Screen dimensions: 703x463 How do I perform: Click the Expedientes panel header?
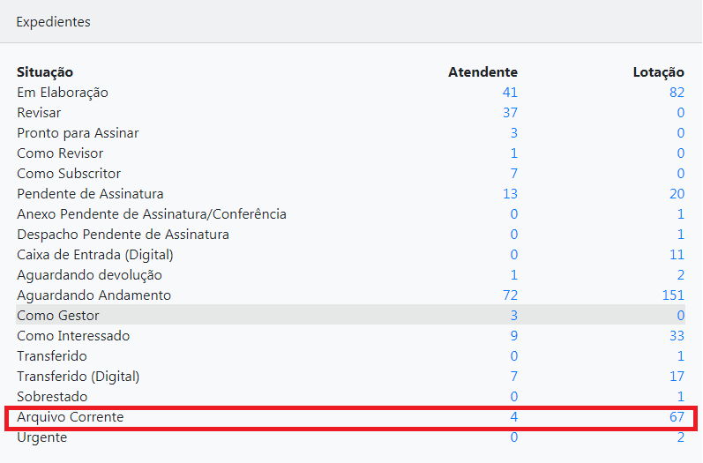click(351, 21)
